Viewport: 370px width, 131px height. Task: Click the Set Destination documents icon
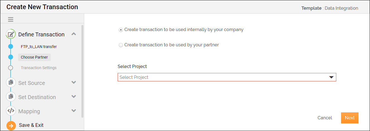click(x=11, y=97)
